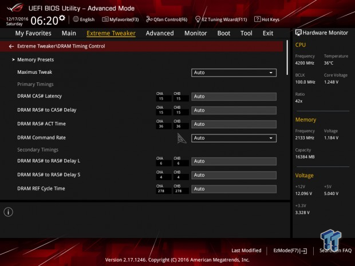The image size is (355, 266).
Task: Open the Tool tab
Action: [x=246, y=33]
